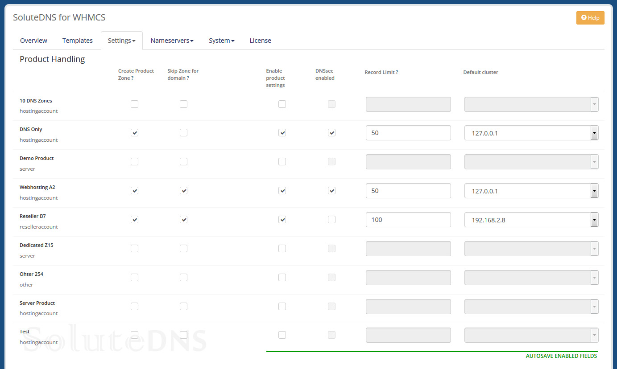The width and height of the screenshot is (617, 369).
Task: Open Default cluster dropdown for DNS Only
Action: click(531, 133)
